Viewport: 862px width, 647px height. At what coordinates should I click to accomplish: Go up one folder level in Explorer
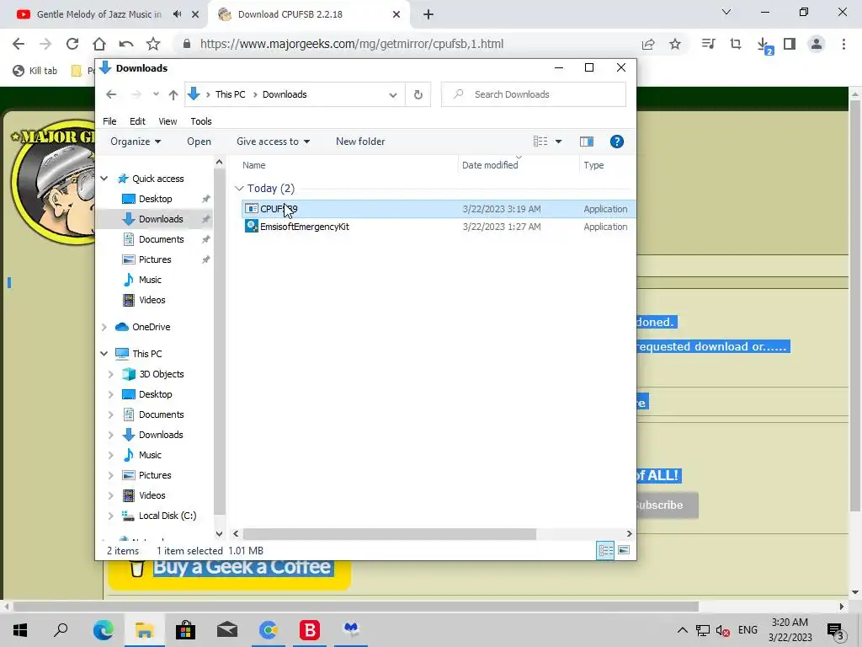(173, 94)
